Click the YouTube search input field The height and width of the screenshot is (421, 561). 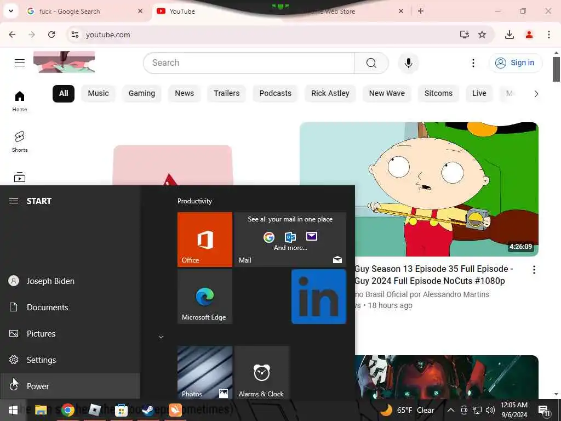tap(249, 63)
